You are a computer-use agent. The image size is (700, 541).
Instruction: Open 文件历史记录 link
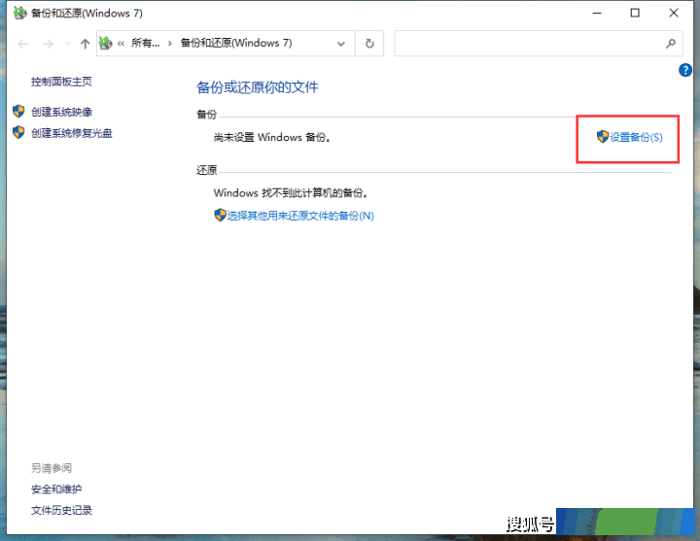pyautogui.click(x=61, y=510)
